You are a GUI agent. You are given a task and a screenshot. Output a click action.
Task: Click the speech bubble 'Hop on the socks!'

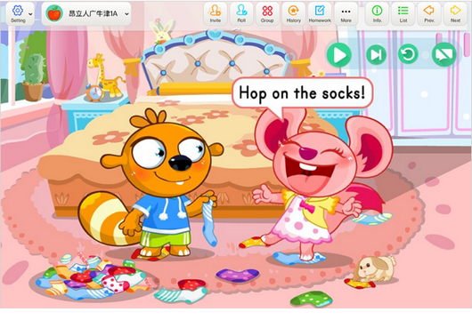pyautogui.click(x=302, y=93)
